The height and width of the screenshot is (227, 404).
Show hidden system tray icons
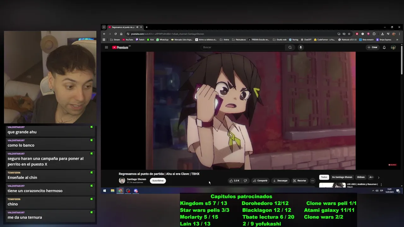(373, 191)
